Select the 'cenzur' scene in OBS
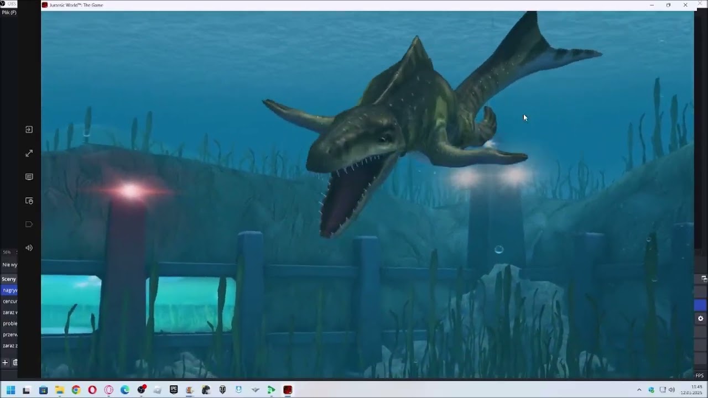This screenshot has height=398, width=708. [9, 301]
